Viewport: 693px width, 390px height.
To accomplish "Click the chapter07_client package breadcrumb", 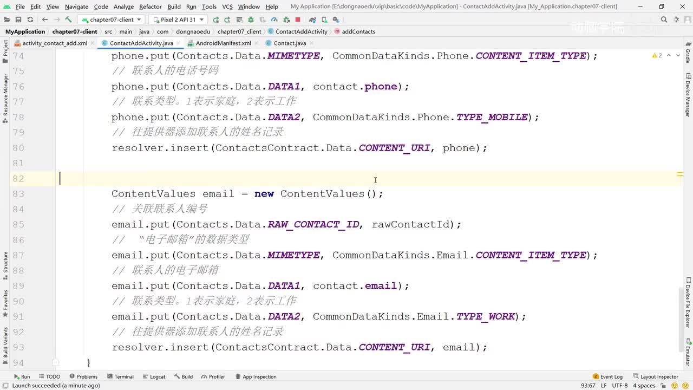I will tap(239, 31).
